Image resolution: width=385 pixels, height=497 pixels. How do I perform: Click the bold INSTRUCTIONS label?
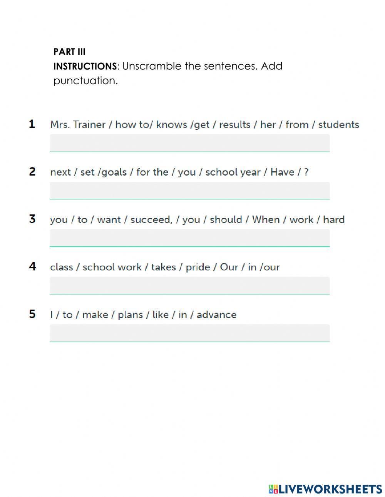click(85, 66)
